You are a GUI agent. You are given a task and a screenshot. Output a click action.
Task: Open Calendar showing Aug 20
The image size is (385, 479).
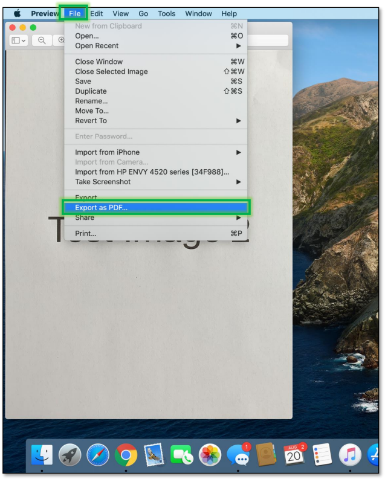pyautogui.click(x=294, y=455)
